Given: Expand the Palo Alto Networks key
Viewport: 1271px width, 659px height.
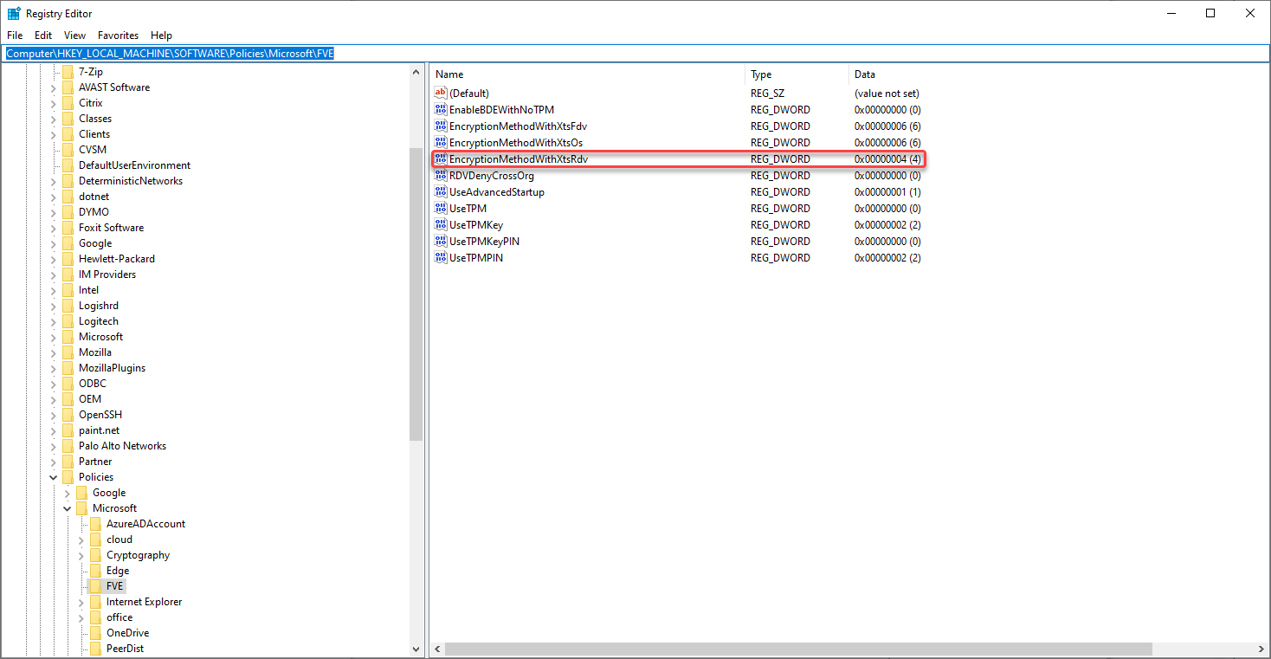Looking at the screenshot, I should [54, 446].
